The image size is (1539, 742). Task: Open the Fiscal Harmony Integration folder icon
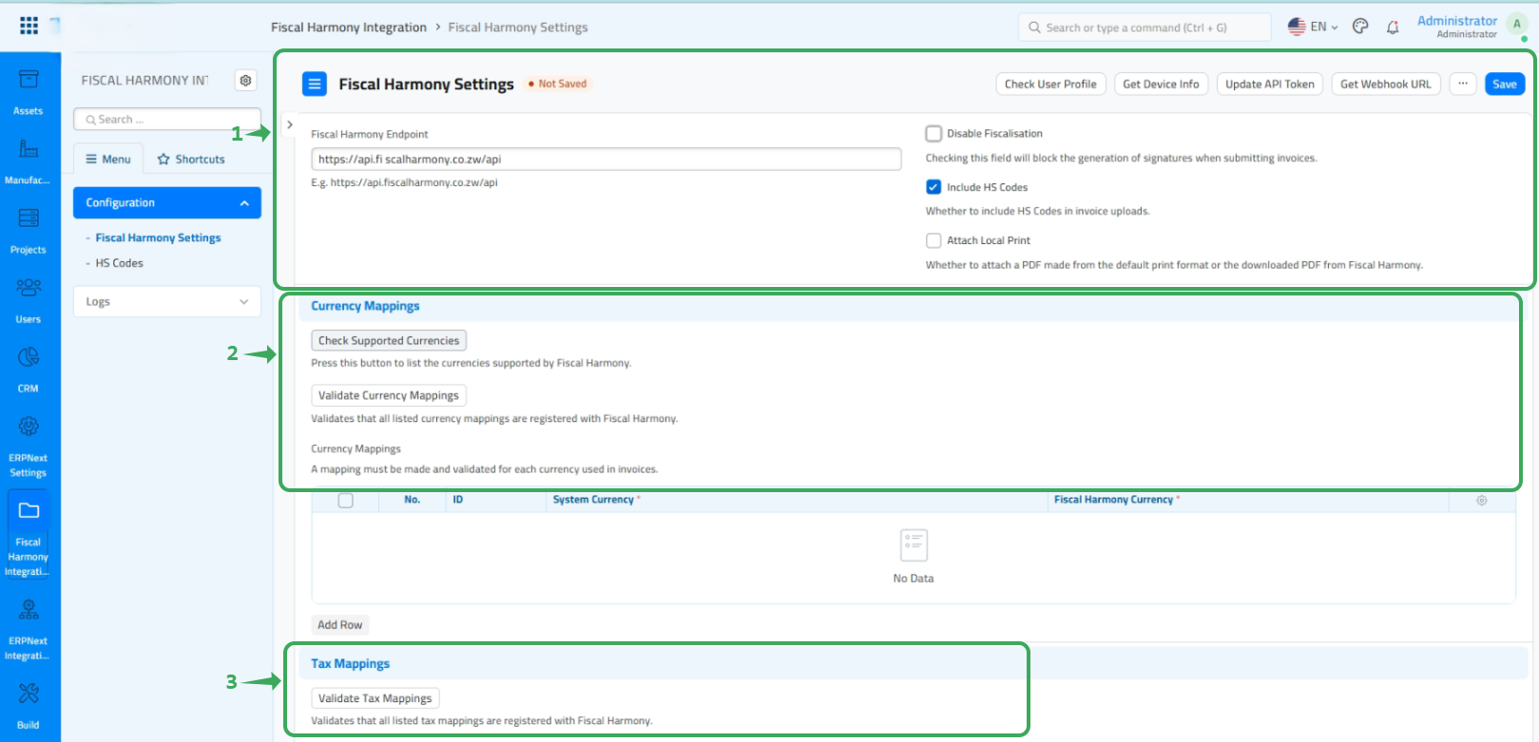(x=29, y=510)
